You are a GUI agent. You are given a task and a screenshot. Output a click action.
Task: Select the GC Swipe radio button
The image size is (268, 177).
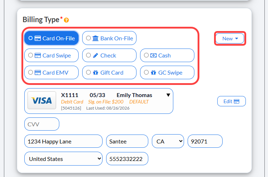point(146,72)
